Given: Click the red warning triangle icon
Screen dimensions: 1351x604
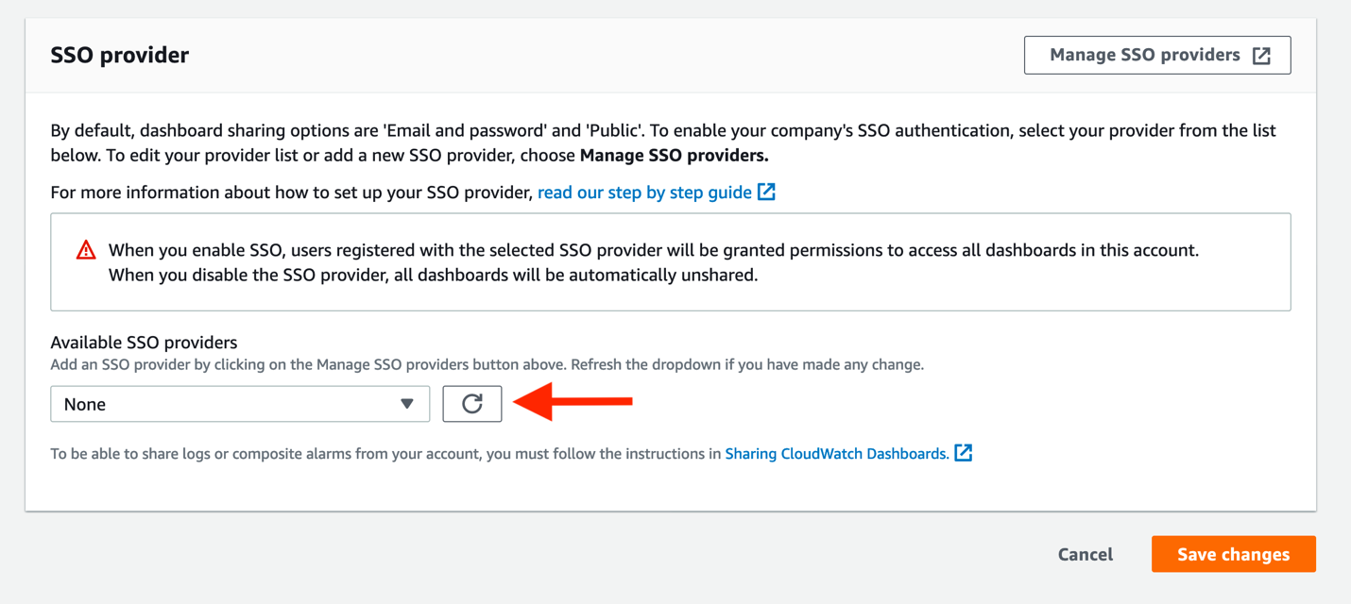Looking at the screenshot, I should coord(85,249).
